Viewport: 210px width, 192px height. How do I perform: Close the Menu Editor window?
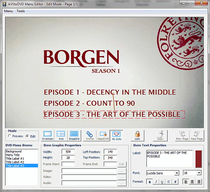(x=202, y=3)
